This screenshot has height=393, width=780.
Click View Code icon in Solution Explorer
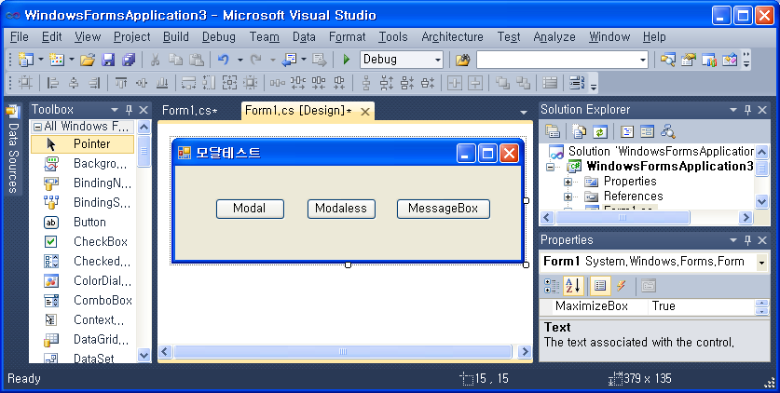[x=627, y=131]
